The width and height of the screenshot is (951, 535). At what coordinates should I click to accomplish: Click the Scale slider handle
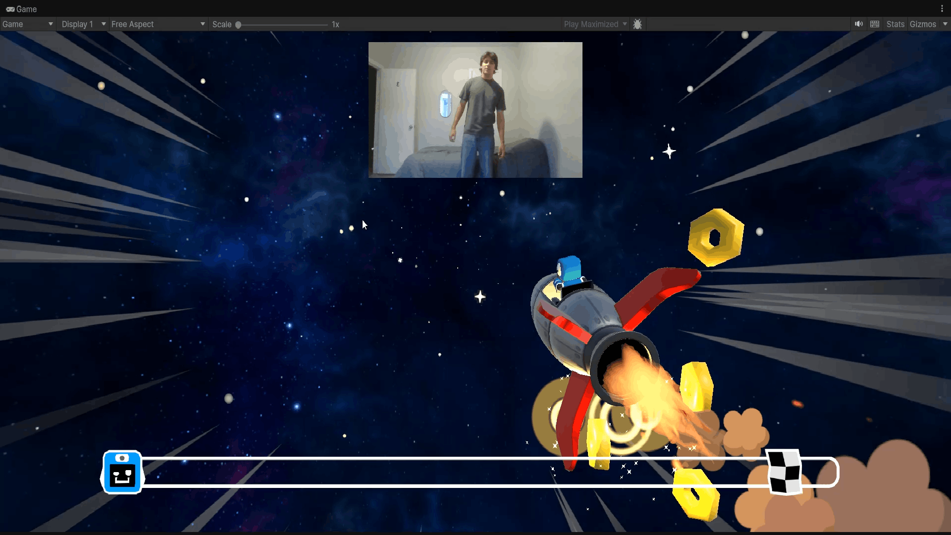pos(238,24)
